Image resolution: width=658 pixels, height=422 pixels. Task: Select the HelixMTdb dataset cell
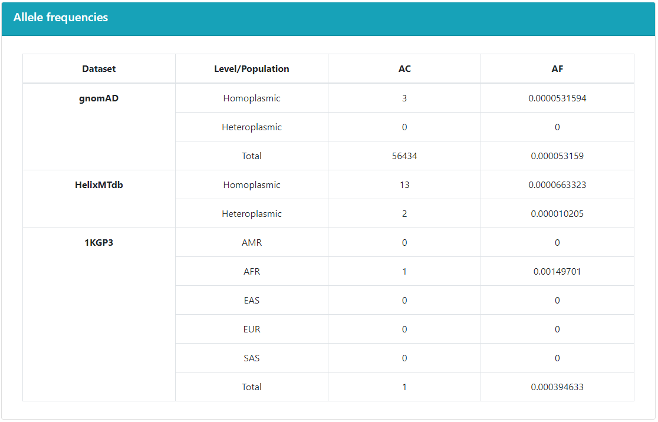point(98,185)
